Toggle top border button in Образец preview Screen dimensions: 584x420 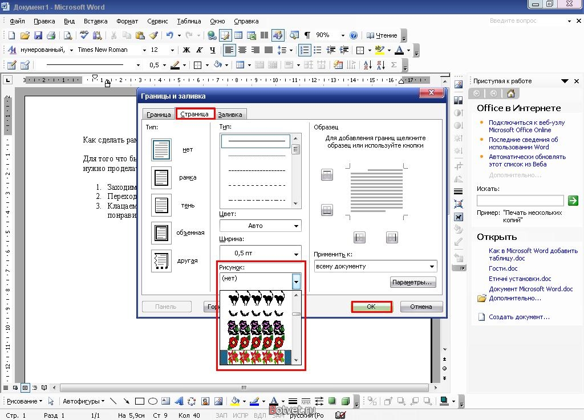coord(327,174)
